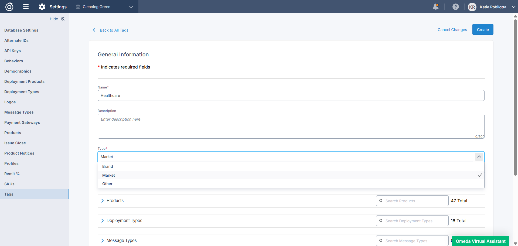Collapse sidebar with Hide double-chevron icon
Image resolution: width=518 pixels, height=246 pixels.
click(63, 19)
